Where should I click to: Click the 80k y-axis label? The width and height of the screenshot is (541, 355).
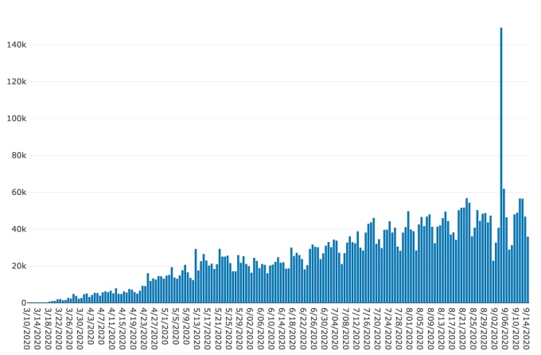pyautogui.click(x=18, y=155)
